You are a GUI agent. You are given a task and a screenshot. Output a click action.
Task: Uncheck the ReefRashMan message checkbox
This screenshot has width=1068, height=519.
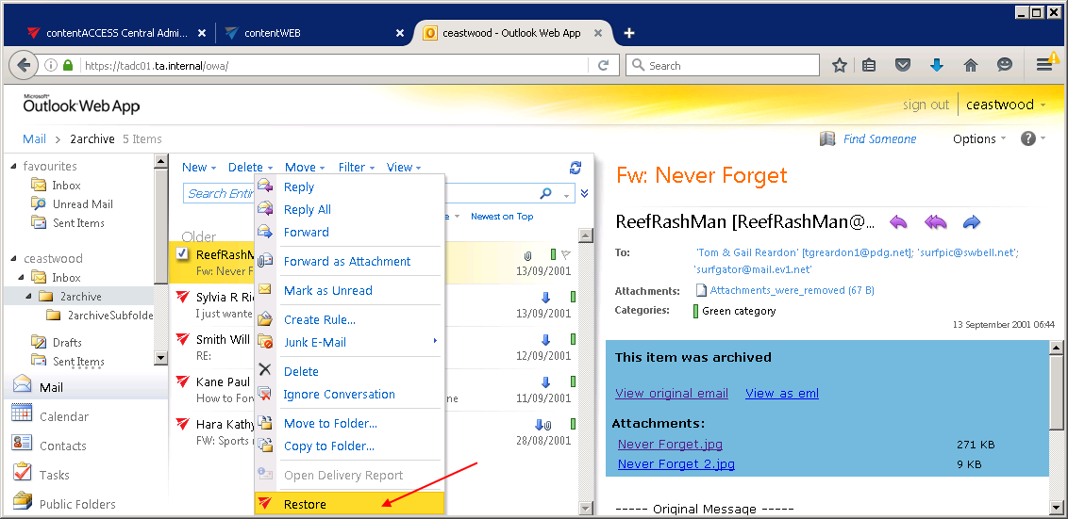[x=182, y=253]
